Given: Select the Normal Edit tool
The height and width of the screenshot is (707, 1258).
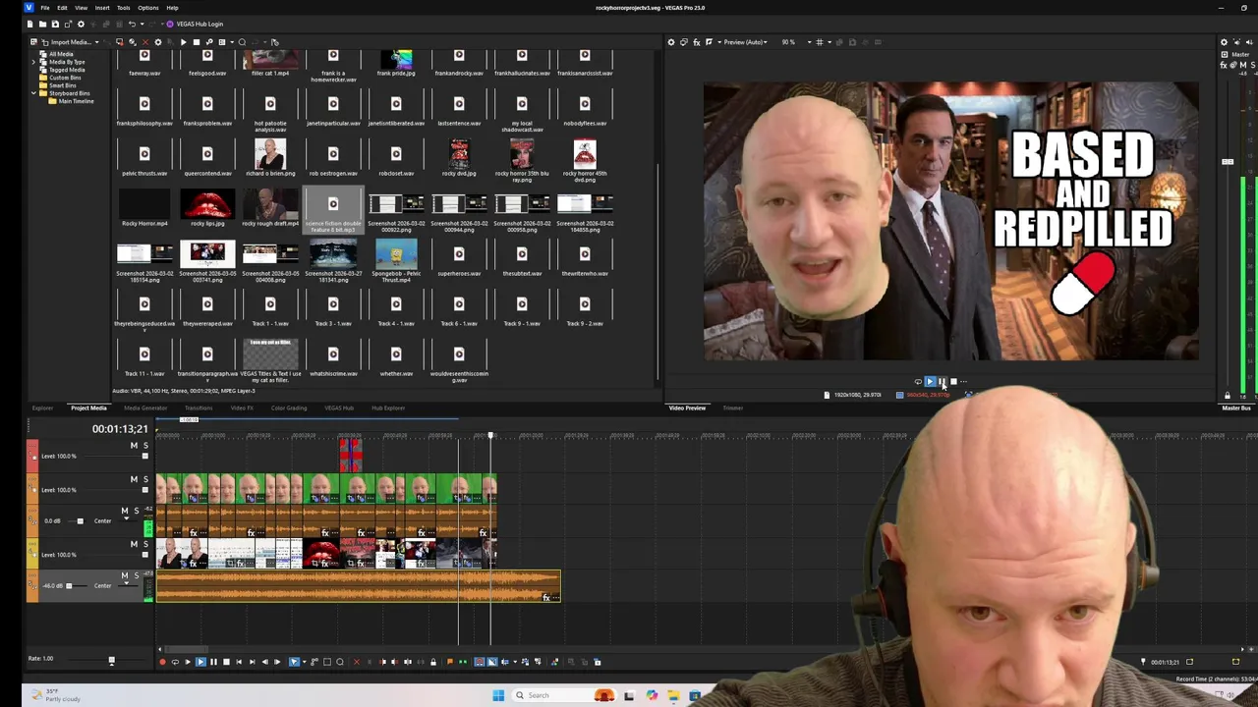Looking at the screenshot, I should click(x=294, y=662).
